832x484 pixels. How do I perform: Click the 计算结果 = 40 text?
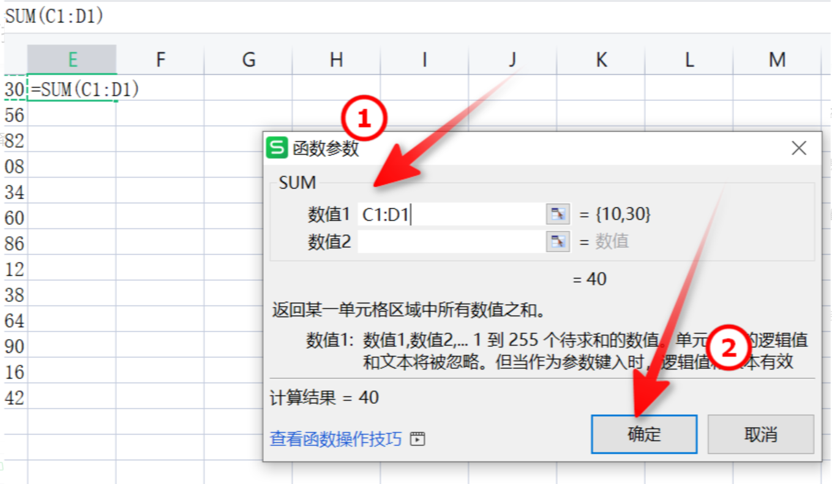324,398
